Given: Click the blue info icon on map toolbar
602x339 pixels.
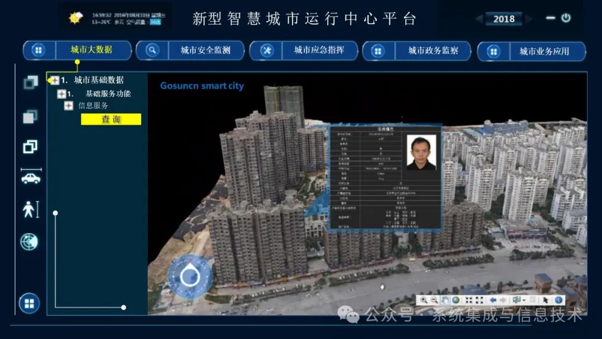Looking at the screenshot, I should click(559, 300).
